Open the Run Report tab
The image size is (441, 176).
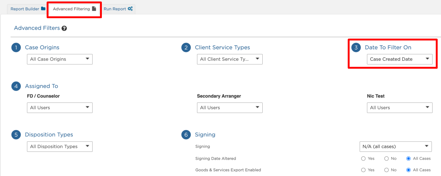click(x=118, y=9)
